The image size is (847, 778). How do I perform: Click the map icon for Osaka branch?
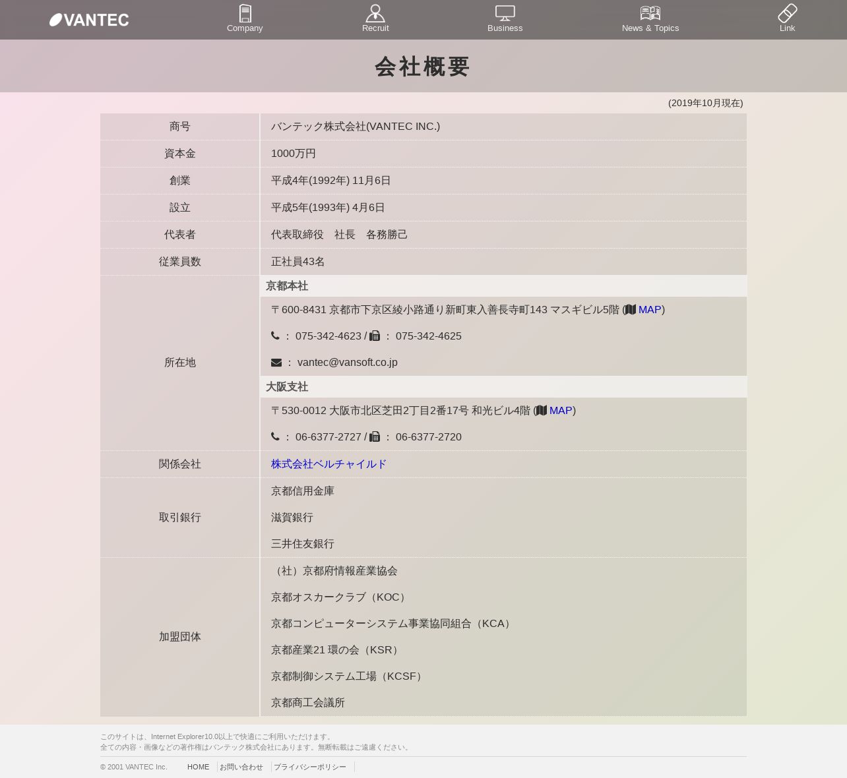click(542, 411)
